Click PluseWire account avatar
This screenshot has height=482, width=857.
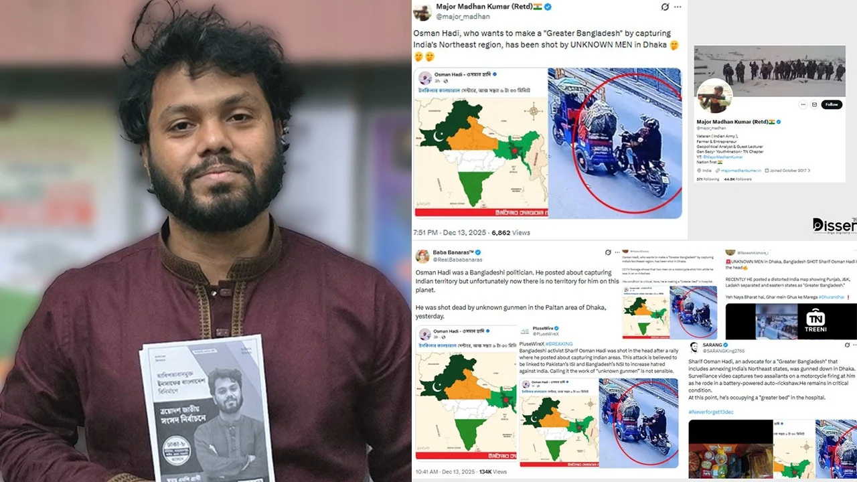(524, 331)
